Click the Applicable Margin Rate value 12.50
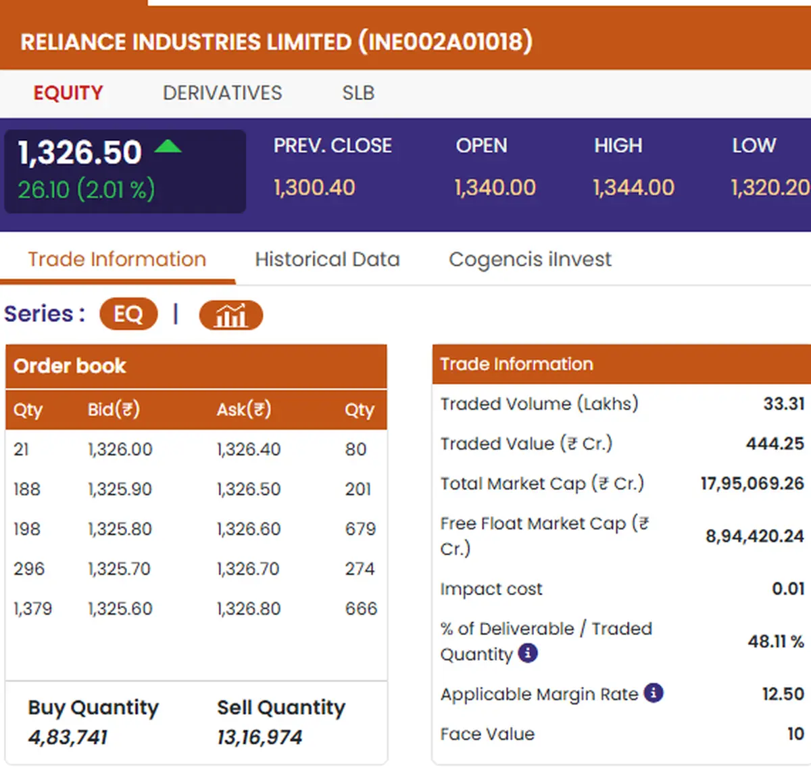Screen dimensions: 811x767 pos(783,694)
